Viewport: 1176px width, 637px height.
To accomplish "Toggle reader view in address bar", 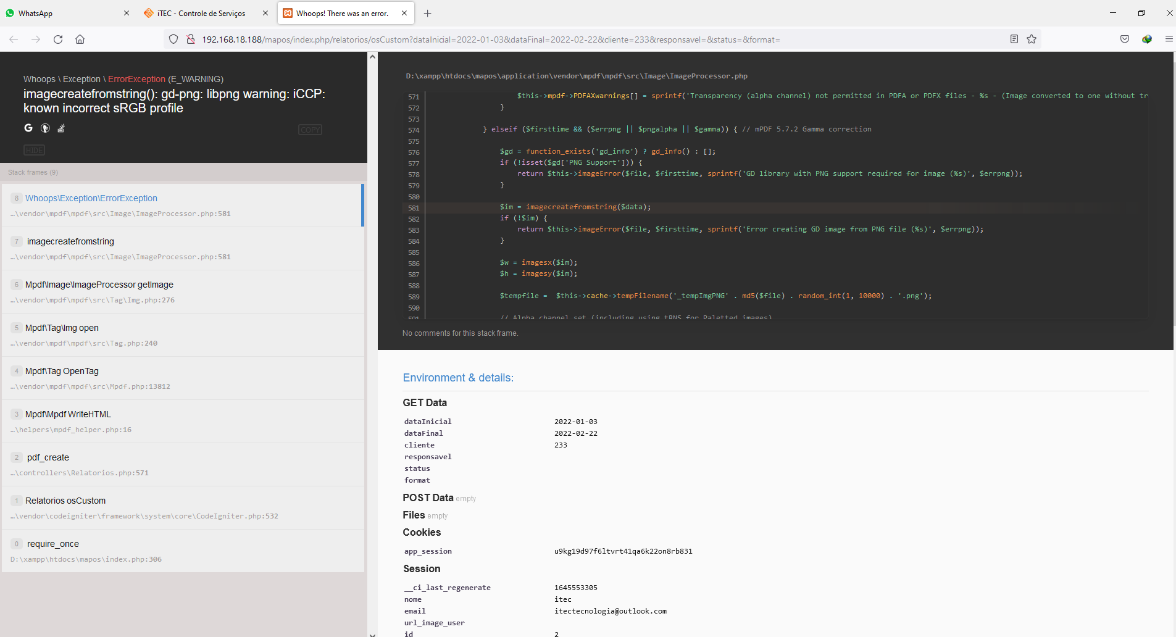I will (1014, 40).
